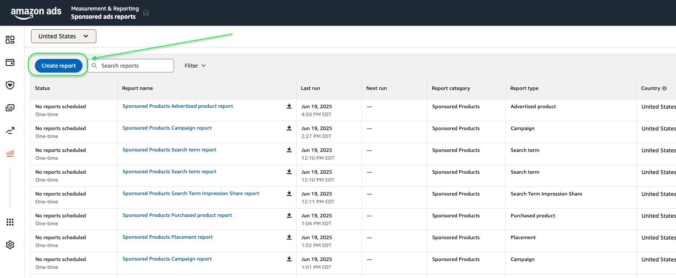Open the trending insights sidebar icon
676x278 pixels.
[x=10, y=130]
